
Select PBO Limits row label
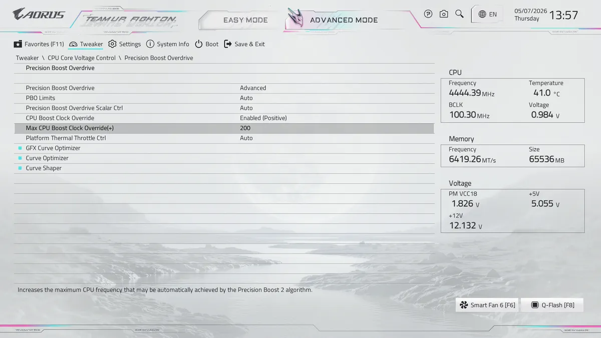pos(41,98)
